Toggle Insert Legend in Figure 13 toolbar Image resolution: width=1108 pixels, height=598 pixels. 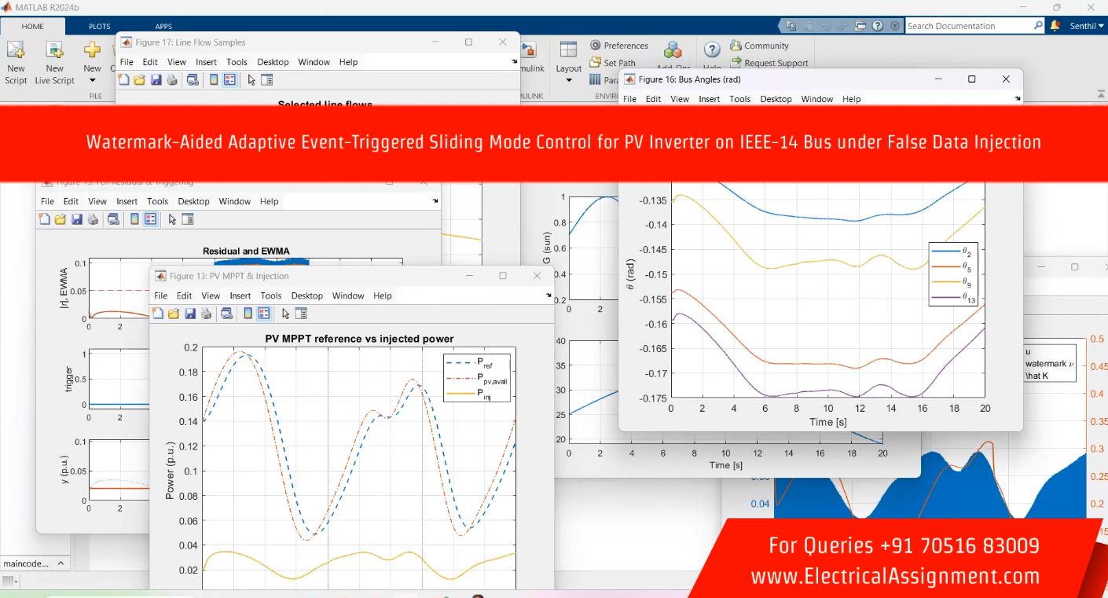264,314
